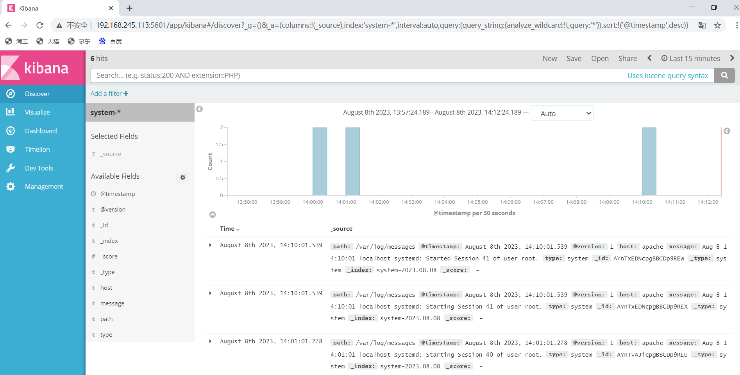
Task: Click the Dashboard gauge icon
Action: tap(11, 131)
